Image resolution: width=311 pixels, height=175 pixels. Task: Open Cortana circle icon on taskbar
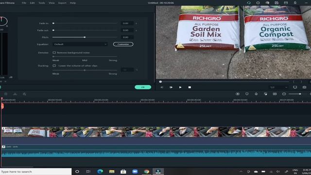point(77,172)
